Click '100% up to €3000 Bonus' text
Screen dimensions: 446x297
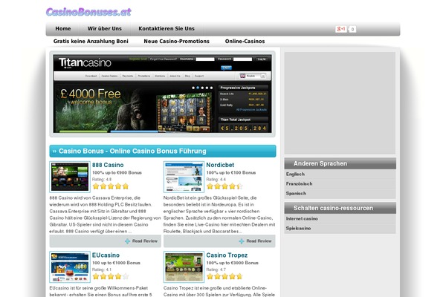point(232,263)
